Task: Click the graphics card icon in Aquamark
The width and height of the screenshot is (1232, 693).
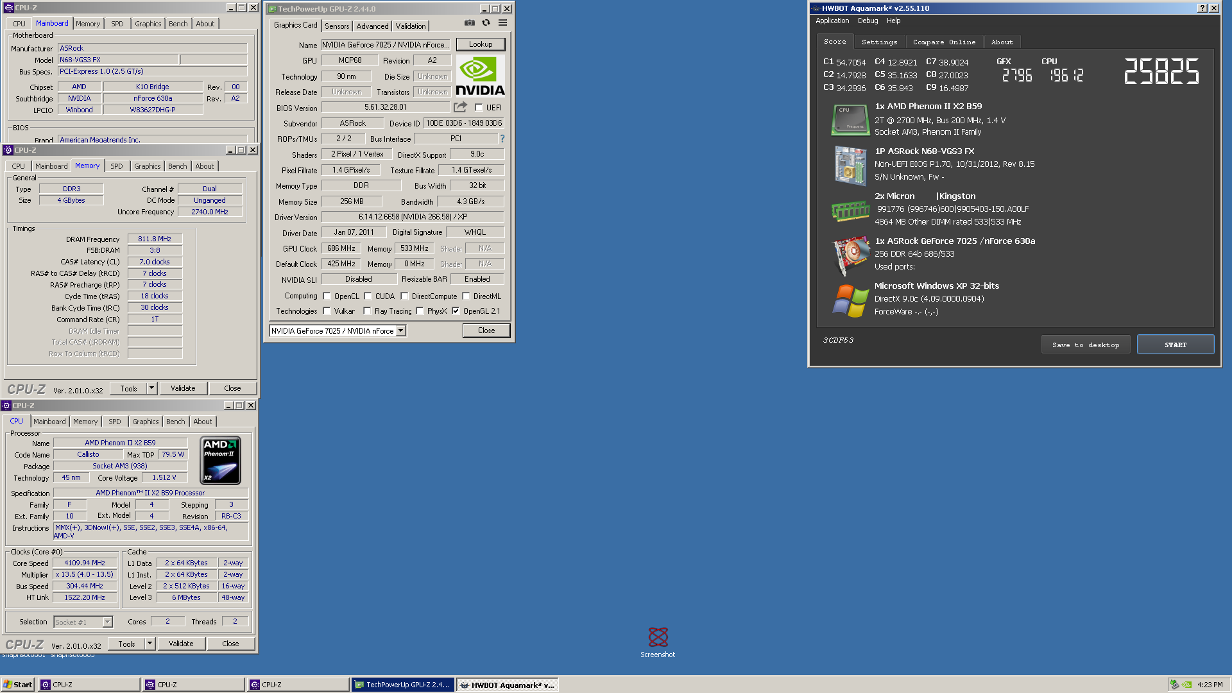Action: tap(850, 255)
